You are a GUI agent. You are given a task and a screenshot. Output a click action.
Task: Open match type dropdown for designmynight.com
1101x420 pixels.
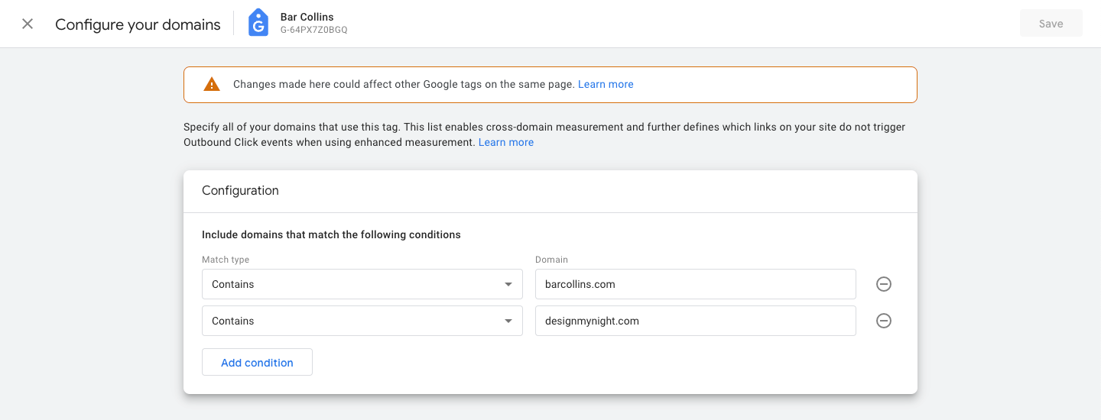coord(362,321)
